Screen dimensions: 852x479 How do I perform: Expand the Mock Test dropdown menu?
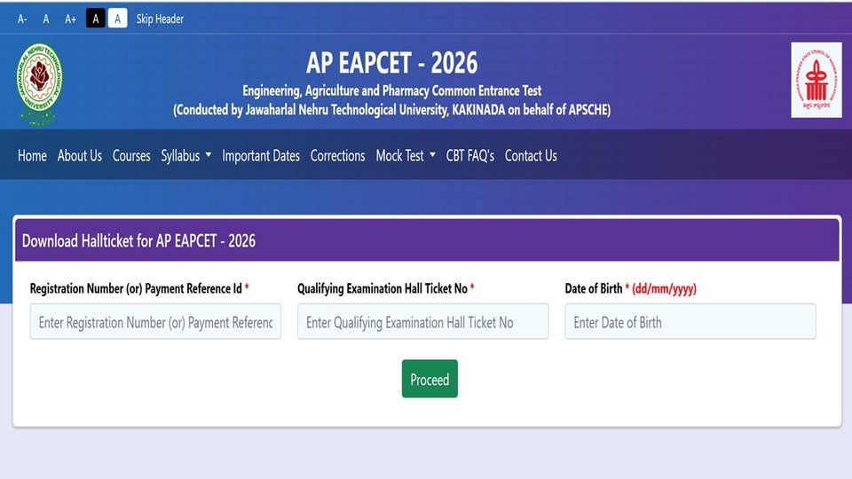pyautogui.click(x=406, y=156)
